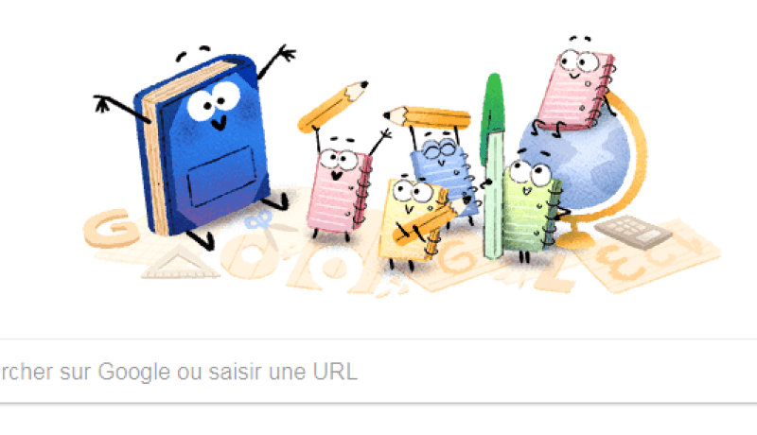Click the horizontal pencil above blue notebook

427,117
